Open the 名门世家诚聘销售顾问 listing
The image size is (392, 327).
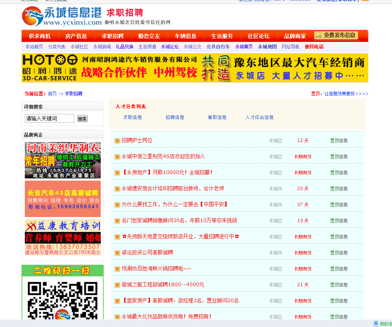(180, 221)
